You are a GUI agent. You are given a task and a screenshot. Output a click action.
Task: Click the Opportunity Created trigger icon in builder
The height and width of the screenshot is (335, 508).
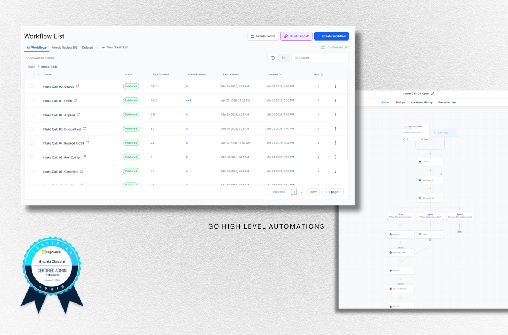(406, 128)
